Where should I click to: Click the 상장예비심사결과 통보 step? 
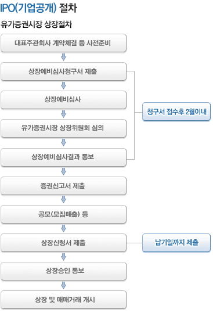[x=63, y=157]
